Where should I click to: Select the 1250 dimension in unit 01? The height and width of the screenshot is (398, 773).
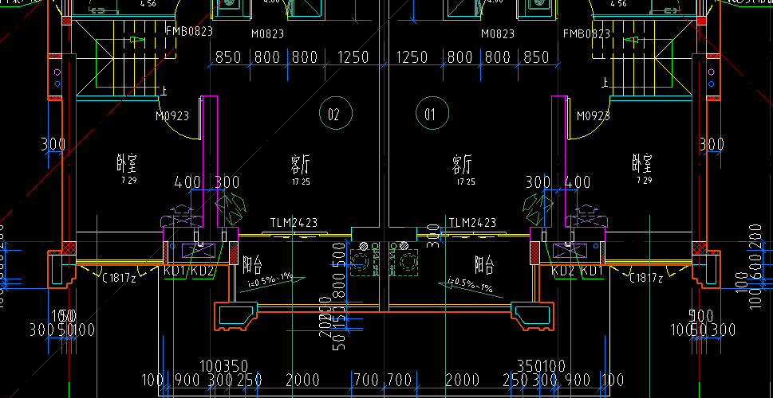pos(412,57)
